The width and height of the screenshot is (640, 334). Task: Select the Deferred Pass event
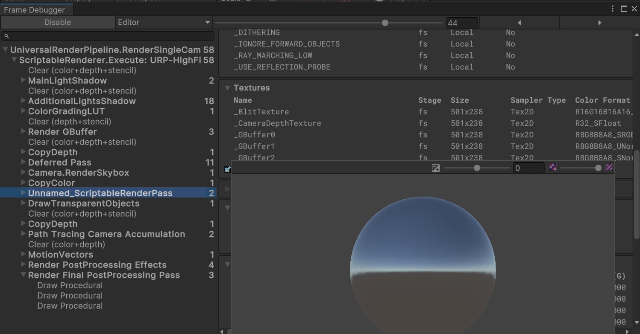(x=59, y=162)
